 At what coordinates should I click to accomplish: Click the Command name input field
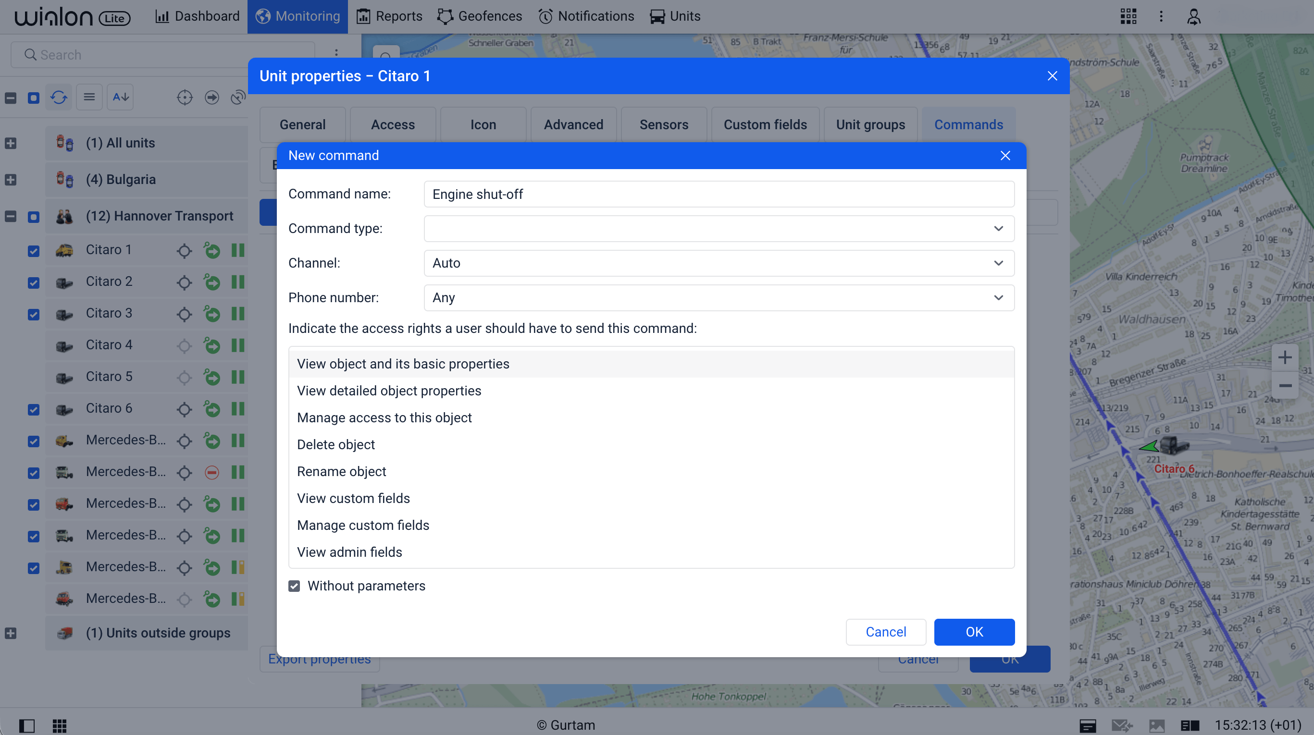718,194
